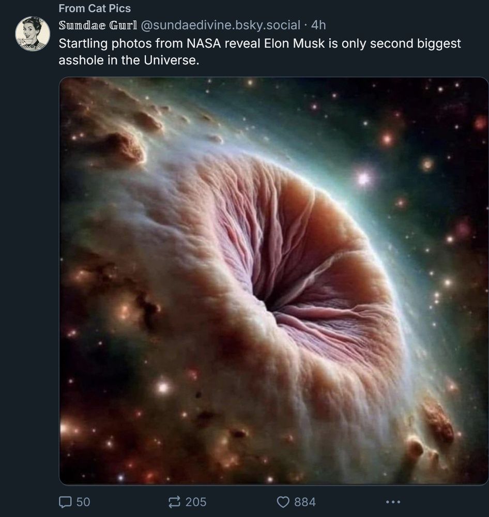Click the bright purple star in the image
The width and height of the screenshot is (489, 517).
coord(364,179)
